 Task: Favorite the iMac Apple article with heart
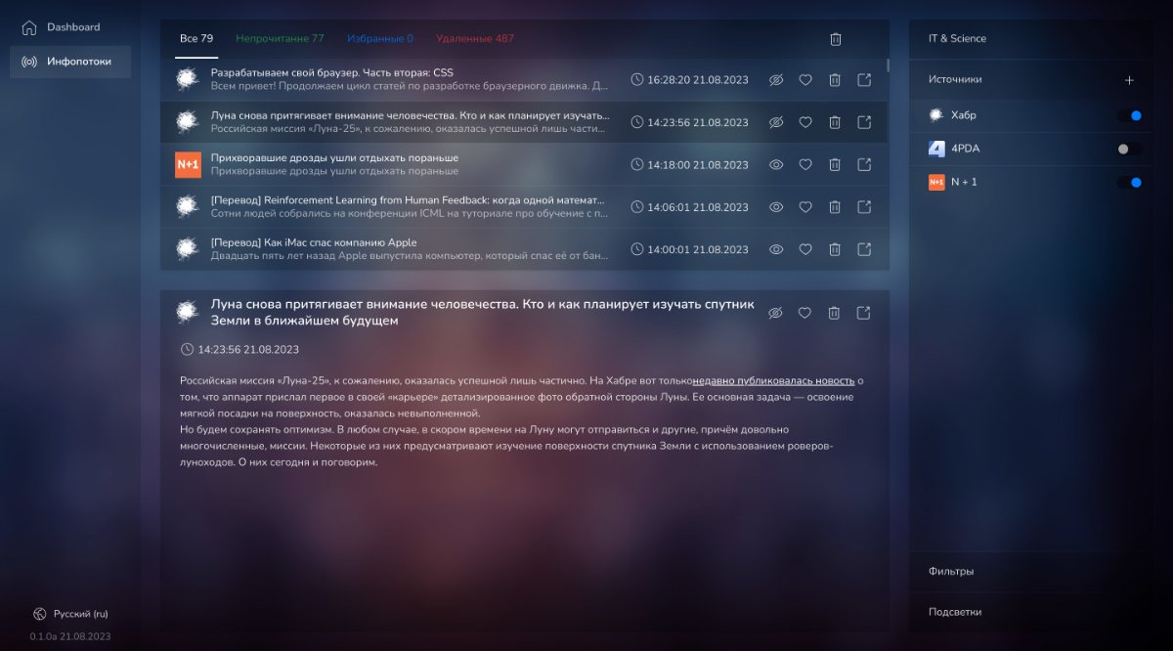pos(805,249)
